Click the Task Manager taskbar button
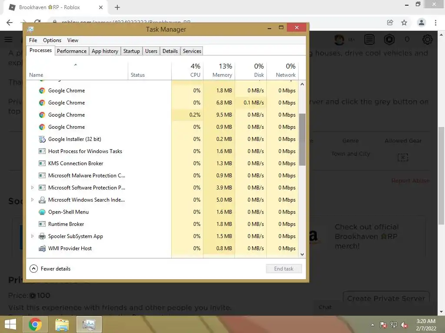 [89, 324]
